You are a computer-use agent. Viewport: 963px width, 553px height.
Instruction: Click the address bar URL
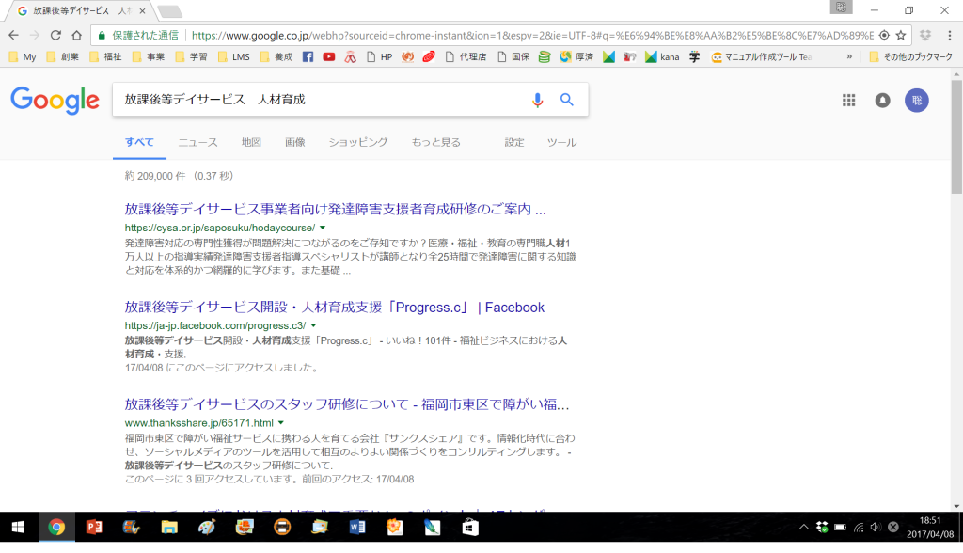(x=532, y=36)
